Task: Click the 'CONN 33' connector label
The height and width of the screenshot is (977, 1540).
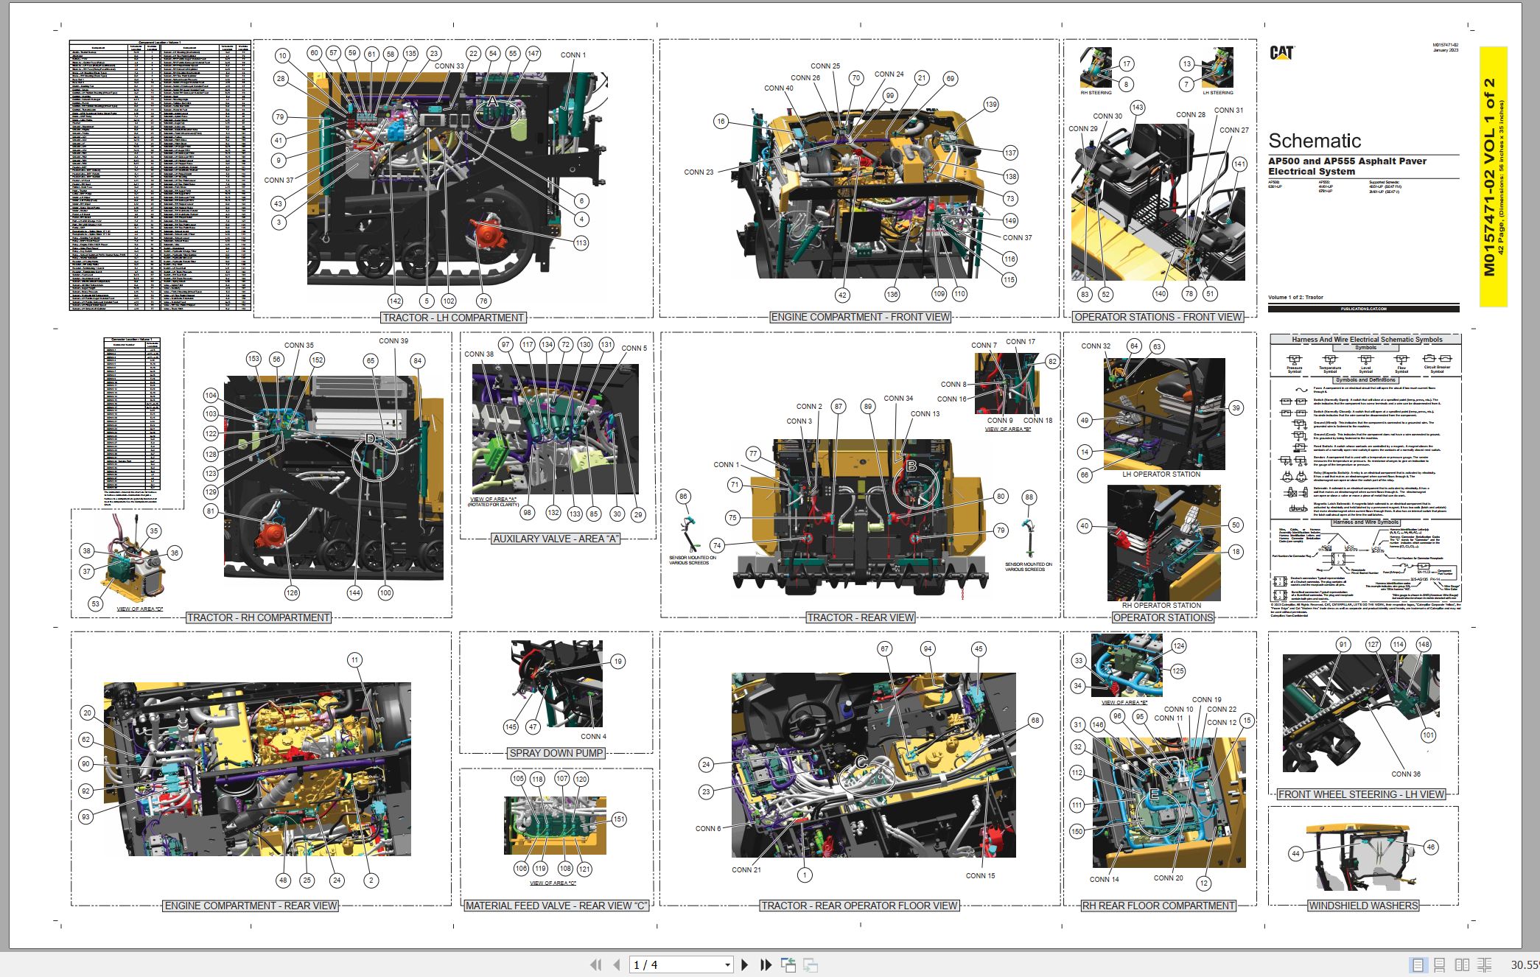Action: [449, 66]
